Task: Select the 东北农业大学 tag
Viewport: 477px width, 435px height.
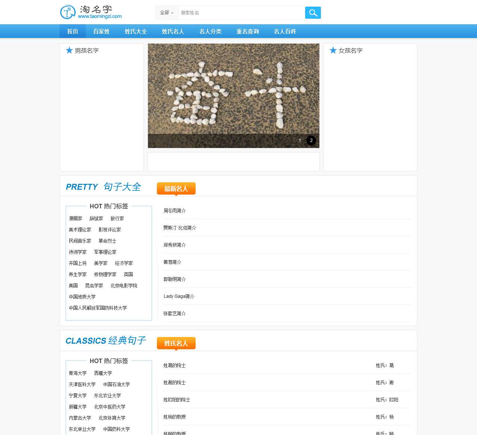Action: click(108, 395)
